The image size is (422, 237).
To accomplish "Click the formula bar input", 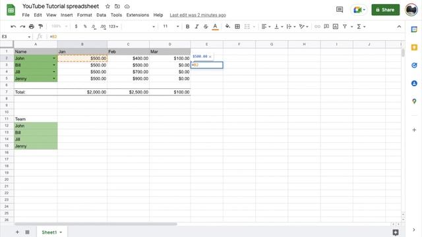I will (x=226, y=37).
